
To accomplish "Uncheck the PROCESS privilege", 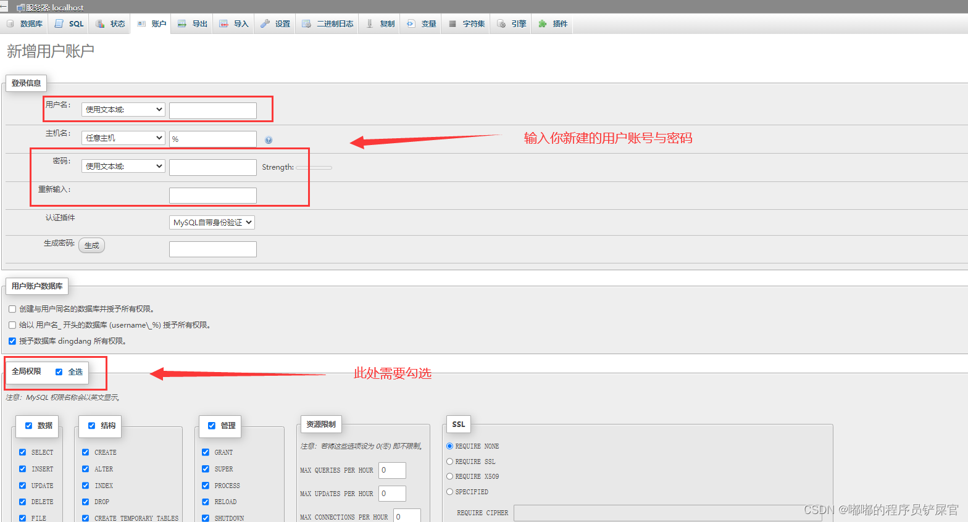I will pos(206,486).
